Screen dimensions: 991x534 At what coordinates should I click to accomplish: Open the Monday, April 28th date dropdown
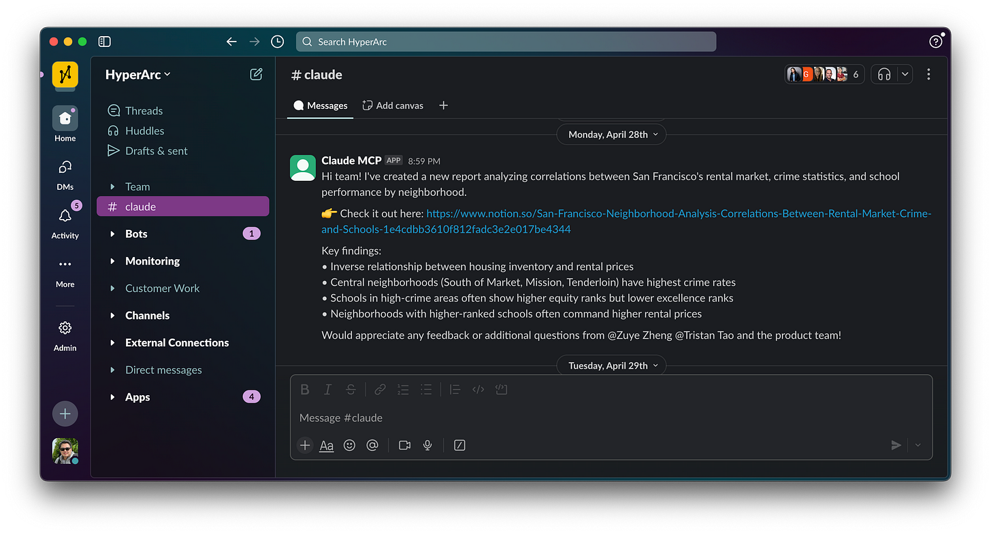(611, 135)
